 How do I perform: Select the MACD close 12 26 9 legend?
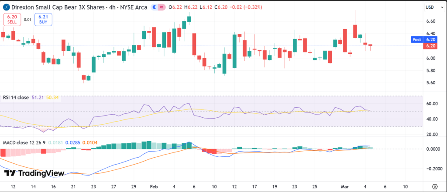pyautogui.click(x=24, y=142)
